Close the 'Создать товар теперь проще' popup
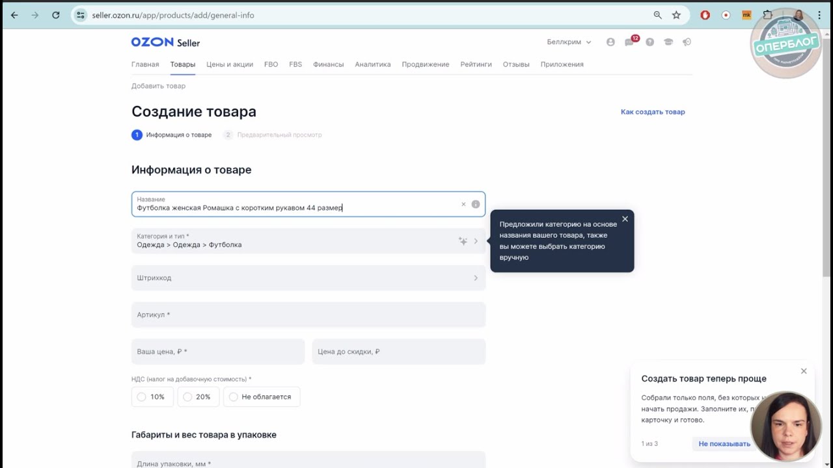The width and height of the screenshot is (833, 468). [x=804, y=371]
